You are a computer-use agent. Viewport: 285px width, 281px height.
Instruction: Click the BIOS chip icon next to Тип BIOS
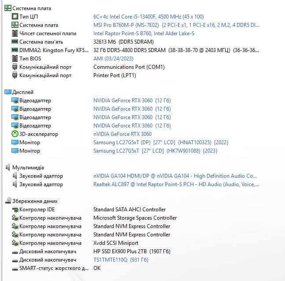[15, 58]
